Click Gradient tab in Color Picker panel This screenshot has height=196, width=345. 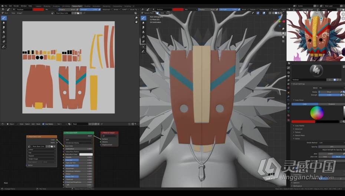[331, 104]
